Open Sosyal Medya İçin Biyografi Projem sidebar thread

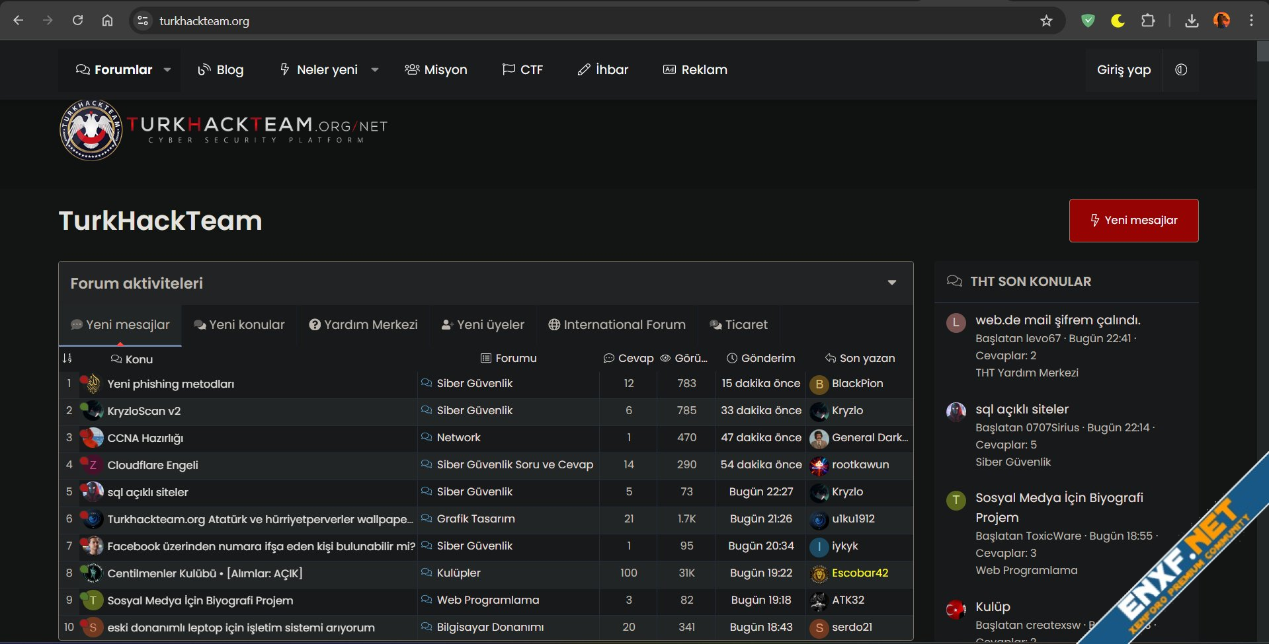pyautogui.click(x=1059, y=507)
